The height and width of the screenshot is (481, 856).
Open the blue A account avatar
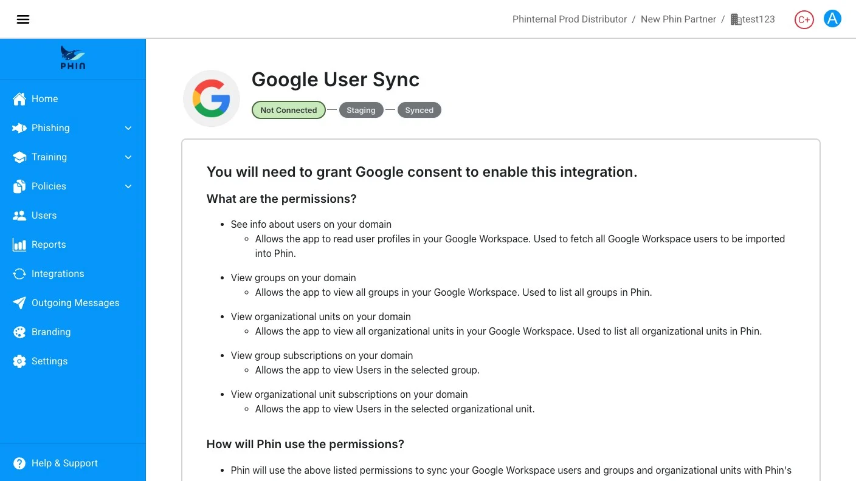[x=832, y=19]
